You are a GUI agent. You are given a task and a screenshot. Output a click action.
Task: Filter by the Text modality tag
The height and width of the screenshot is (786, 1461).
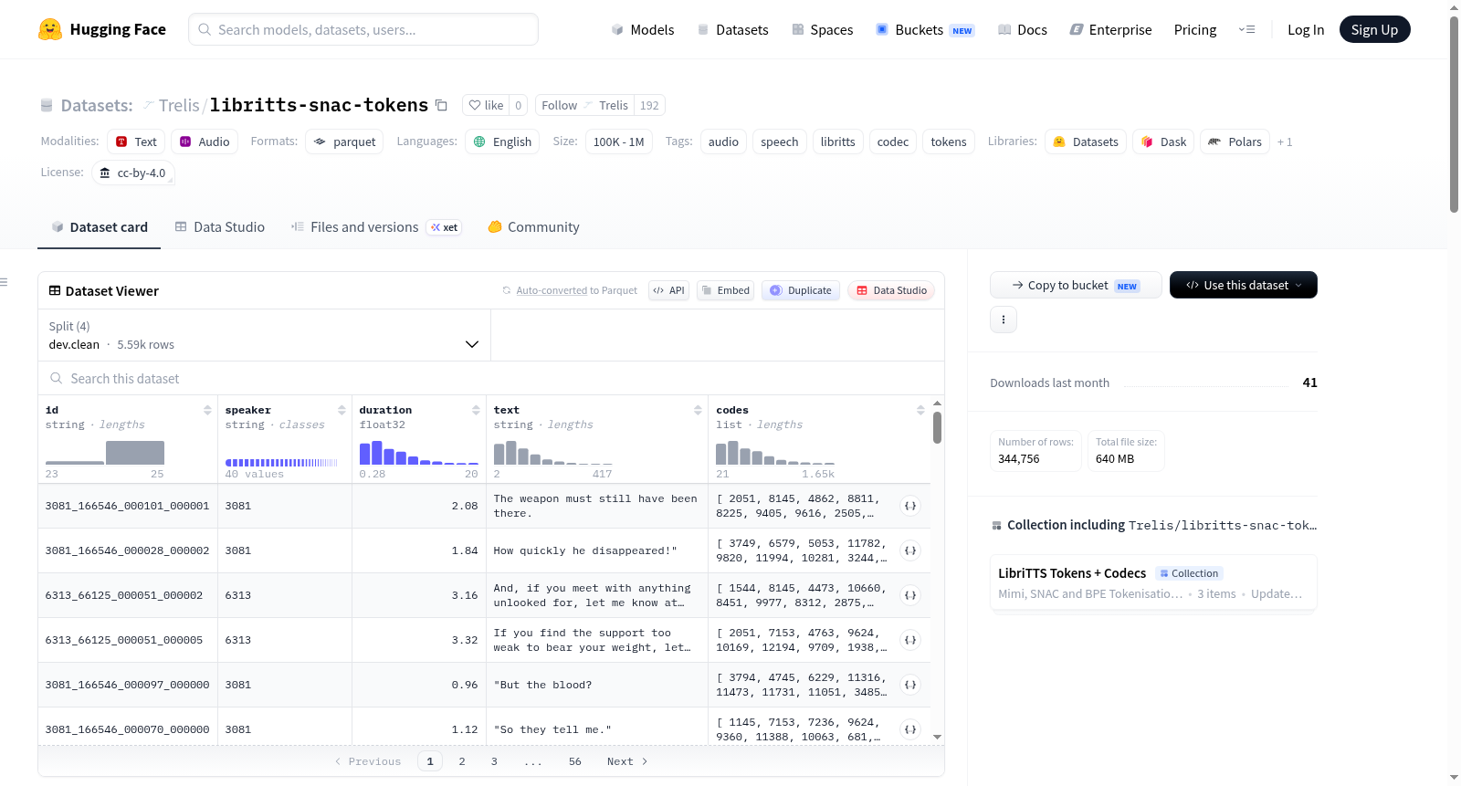136,141
